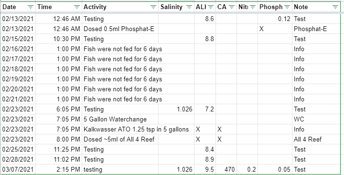The image size is (344, 175).
Task: Select the 03/07/2021 date cell
Action: [x=18, y=170]
